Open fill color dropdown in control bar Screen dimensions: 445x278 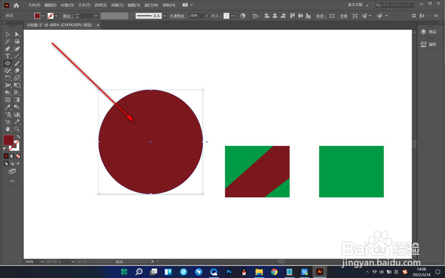(43, 16)
